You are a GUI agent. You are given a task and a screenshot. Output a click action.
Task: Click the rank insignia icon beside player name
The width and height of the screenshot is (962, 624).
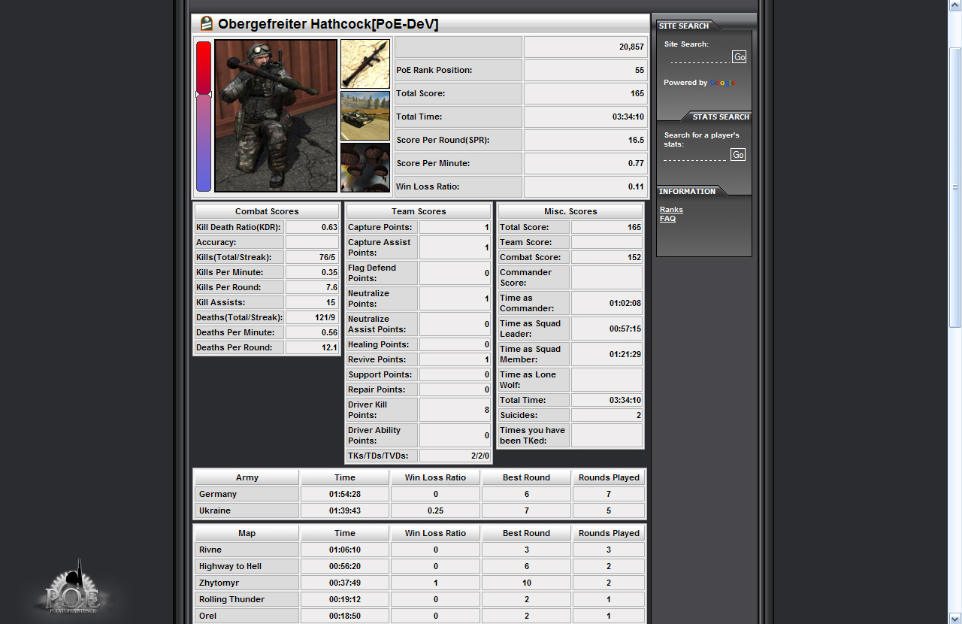click(x=206, y=24)
